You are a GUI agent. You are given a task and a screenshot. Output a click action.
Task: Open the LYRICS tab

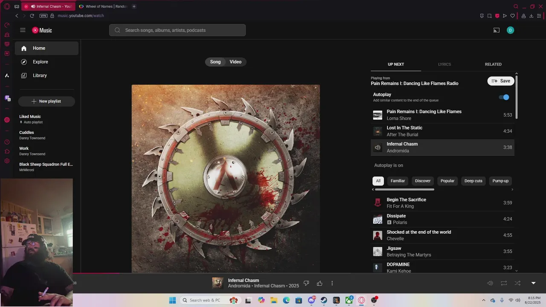pyautogui.click(x=444, y=64)
